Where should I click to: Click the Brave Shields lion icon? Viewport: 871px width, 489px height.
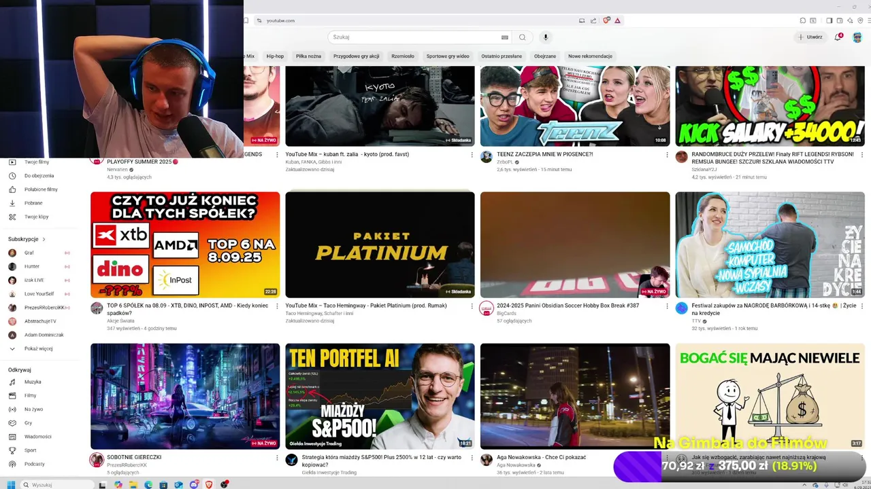[606, 20]
